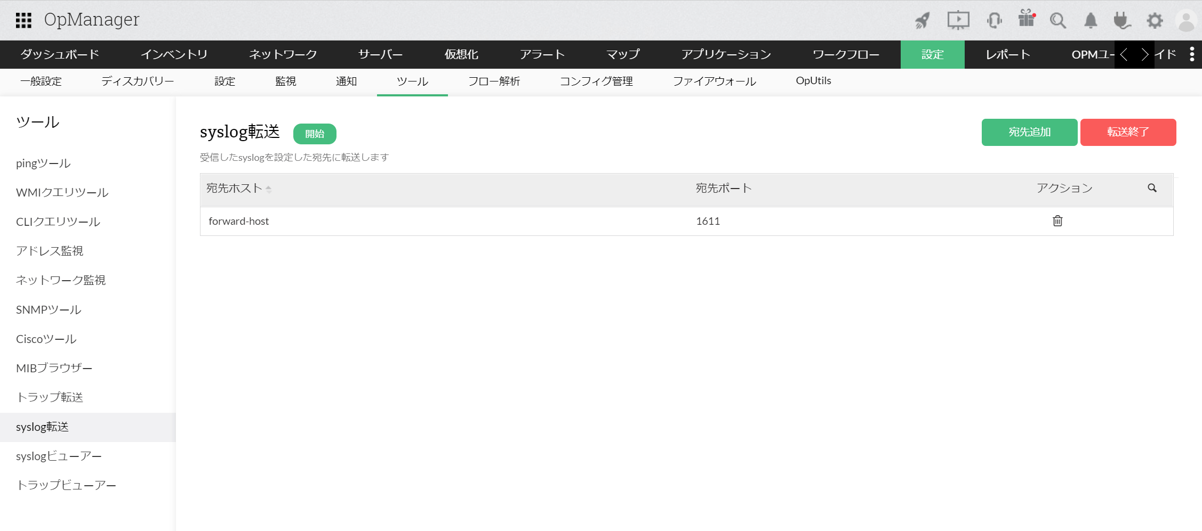Click the 宛先追加 button
This screenshot has height=531, width=1202.
tap(1029, 132)
